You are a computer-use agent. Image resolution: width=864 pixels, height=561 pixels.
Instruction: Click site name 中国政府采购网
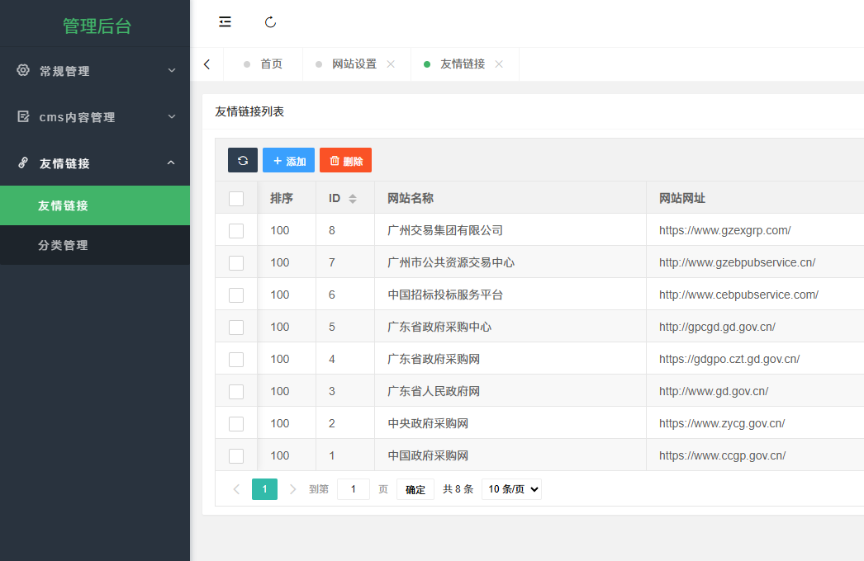coord(428,455)
